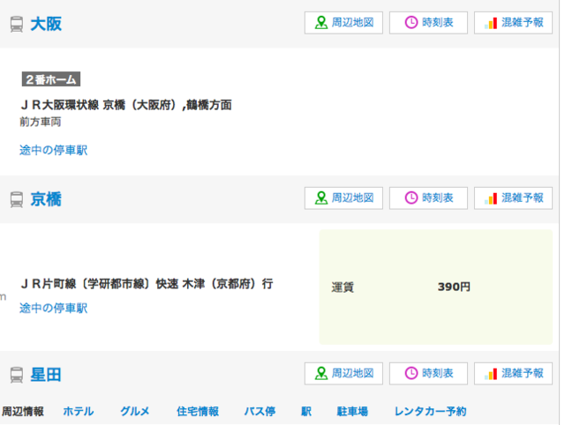This screenshot has width=565, height=425.
Task: Open 周辺地図 for 京橋 station
Action: (343, 198)
